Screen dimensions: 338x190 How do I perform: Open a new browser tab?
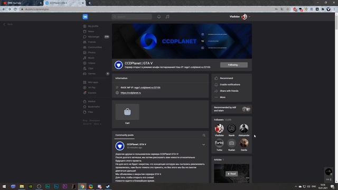click(89, 3)
